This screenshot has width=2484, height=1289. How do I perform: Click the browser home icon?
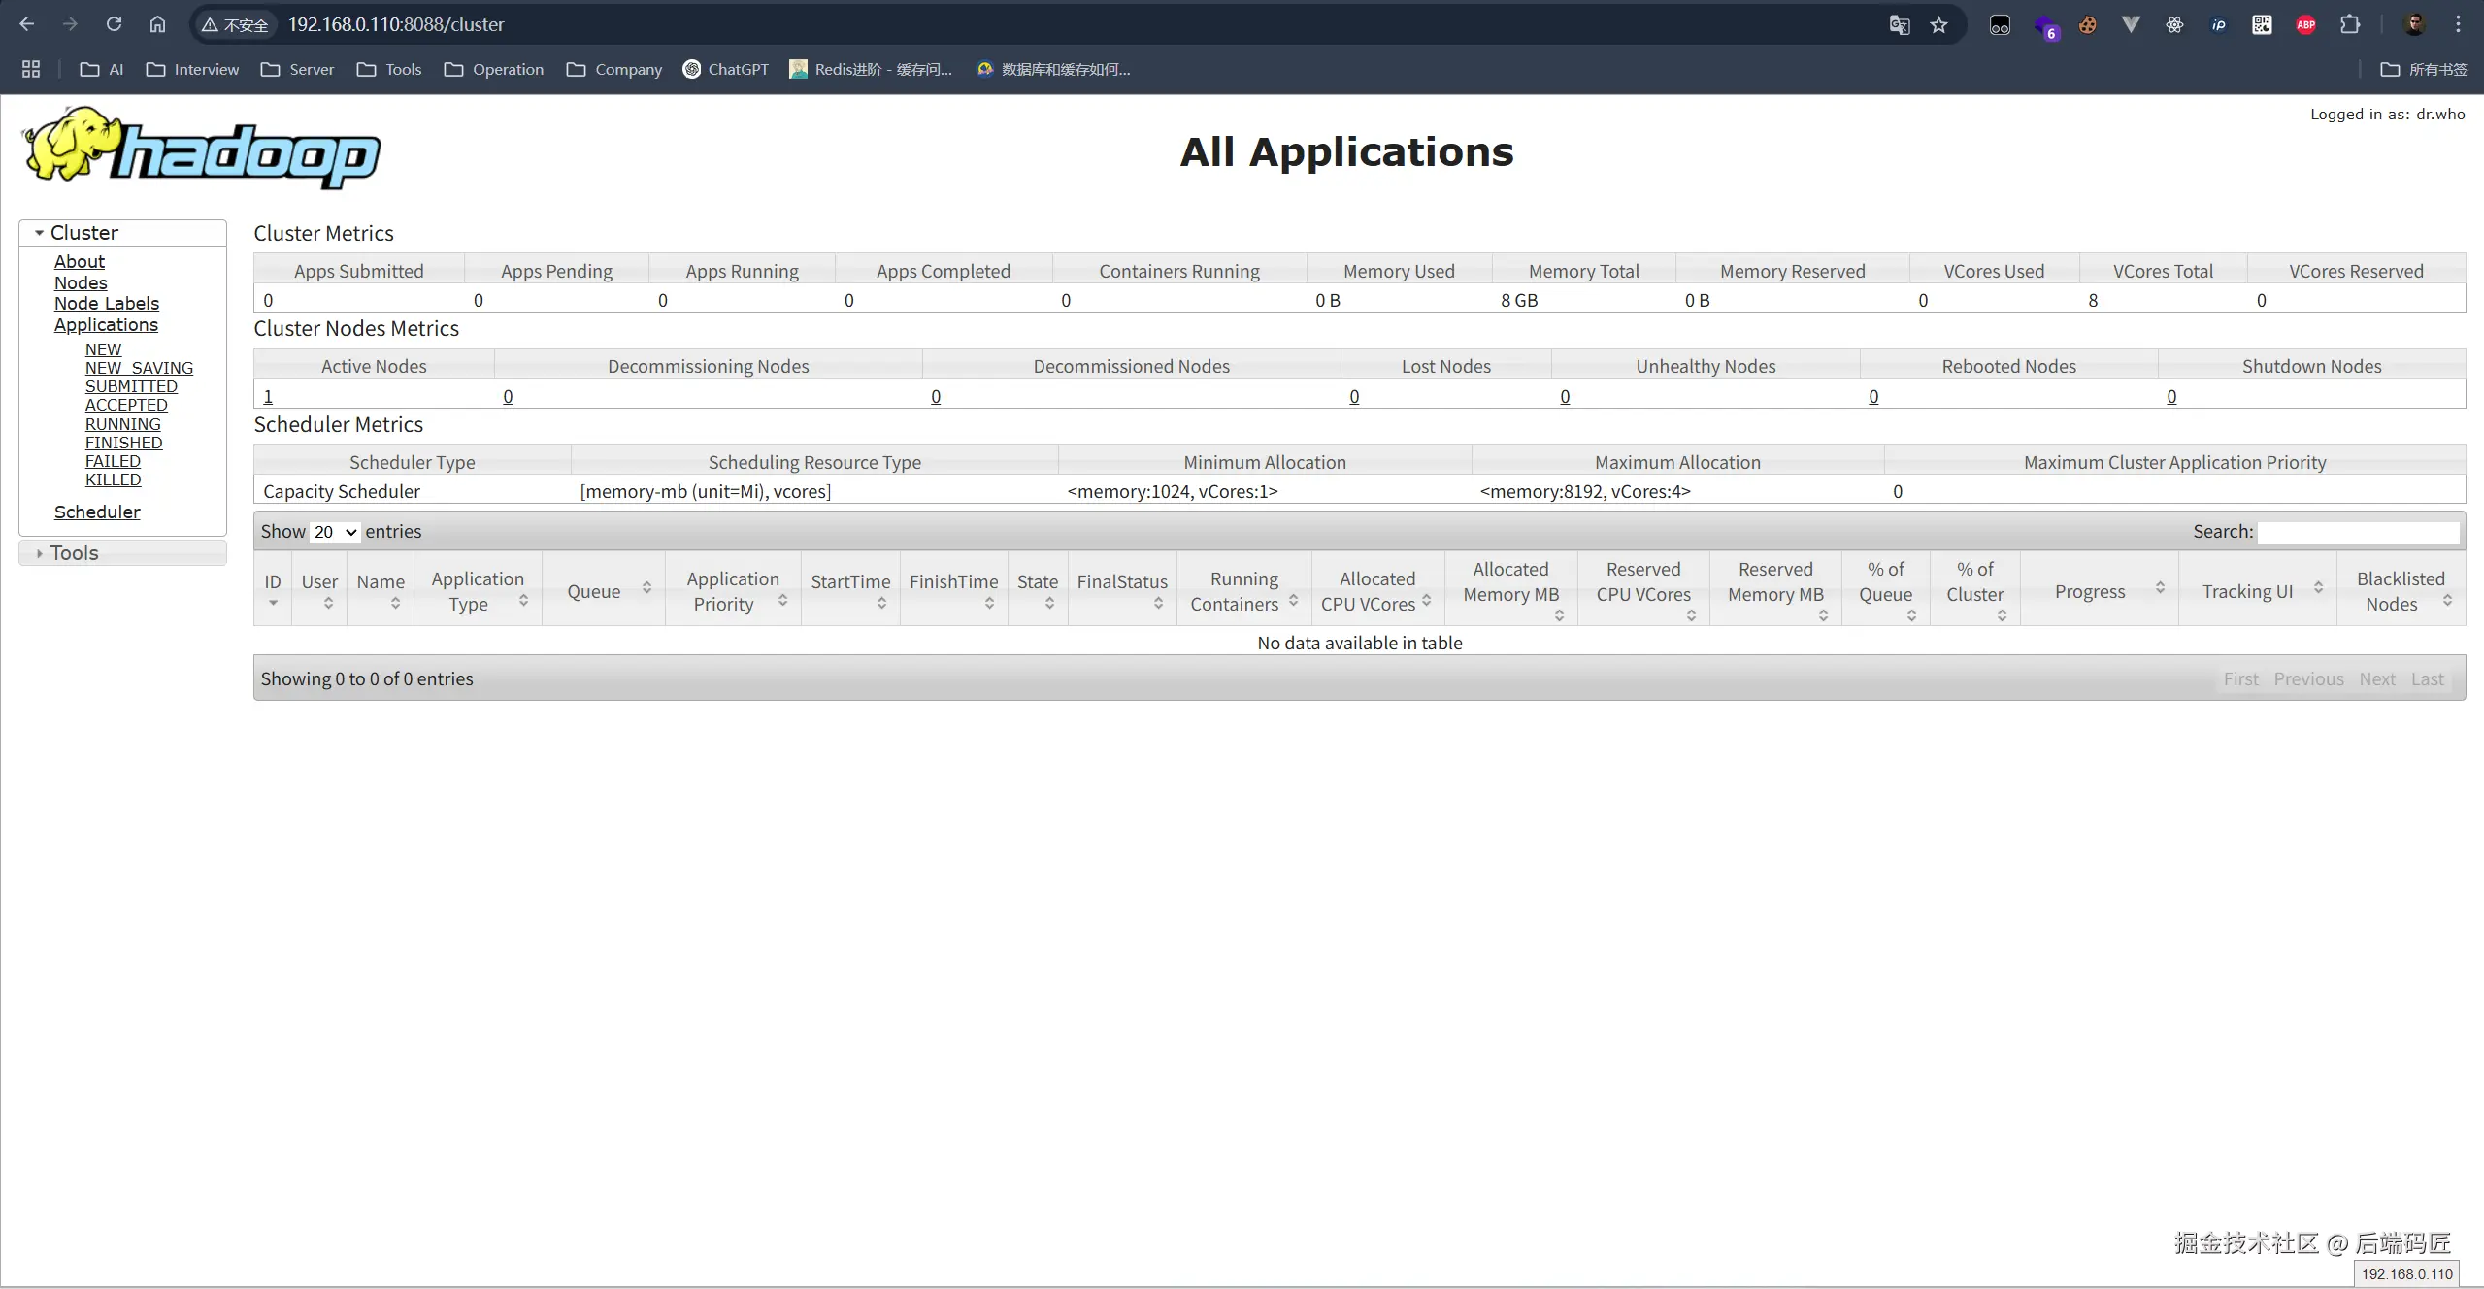(x=157, y=24)
